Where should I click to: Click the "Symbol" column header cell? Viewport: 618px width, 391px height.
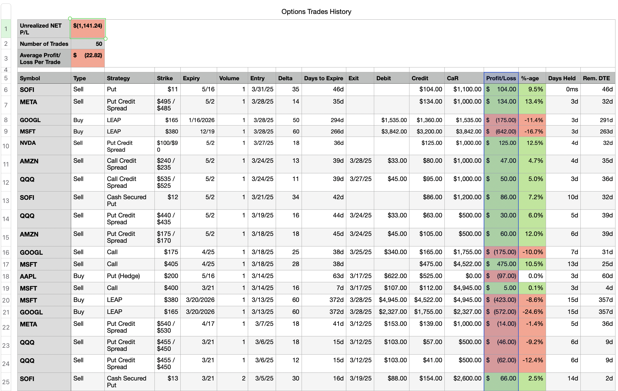pyautogui.click(x=44, y=78)
